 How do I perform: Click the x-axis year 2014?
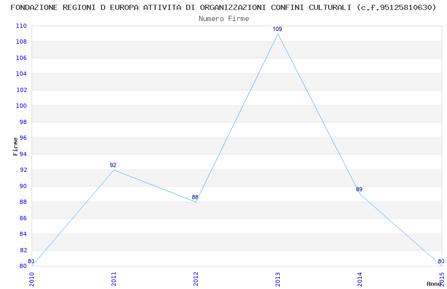(360, 280)
